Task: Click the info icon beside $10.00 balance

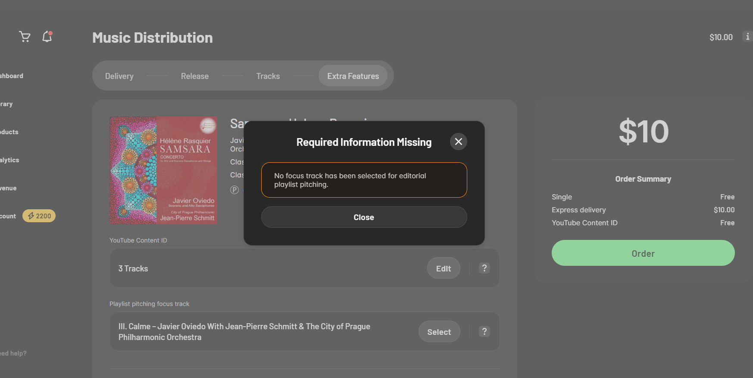Action: pyautogui.click(x=747, y=37)
